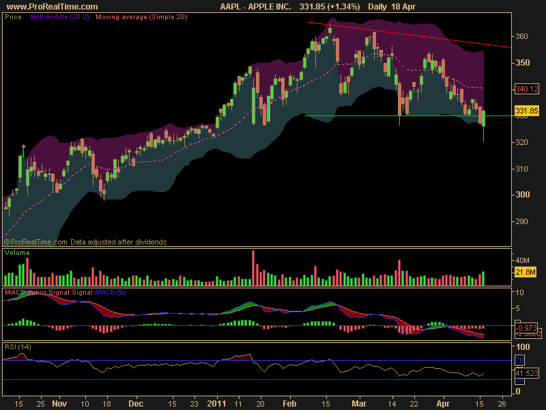Select the AAPL - APPLE INC. title
Screen dimensions: 546x410
(255, 7)
